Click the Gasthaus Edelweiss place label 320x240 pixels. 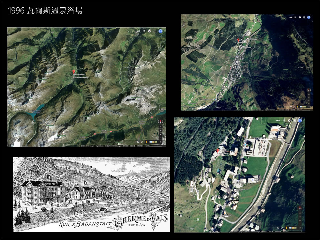[81, 78]
